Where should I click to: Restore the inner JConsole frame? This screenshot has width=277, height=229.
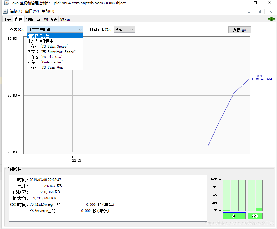pyautogui.click(x=260, y=11)
